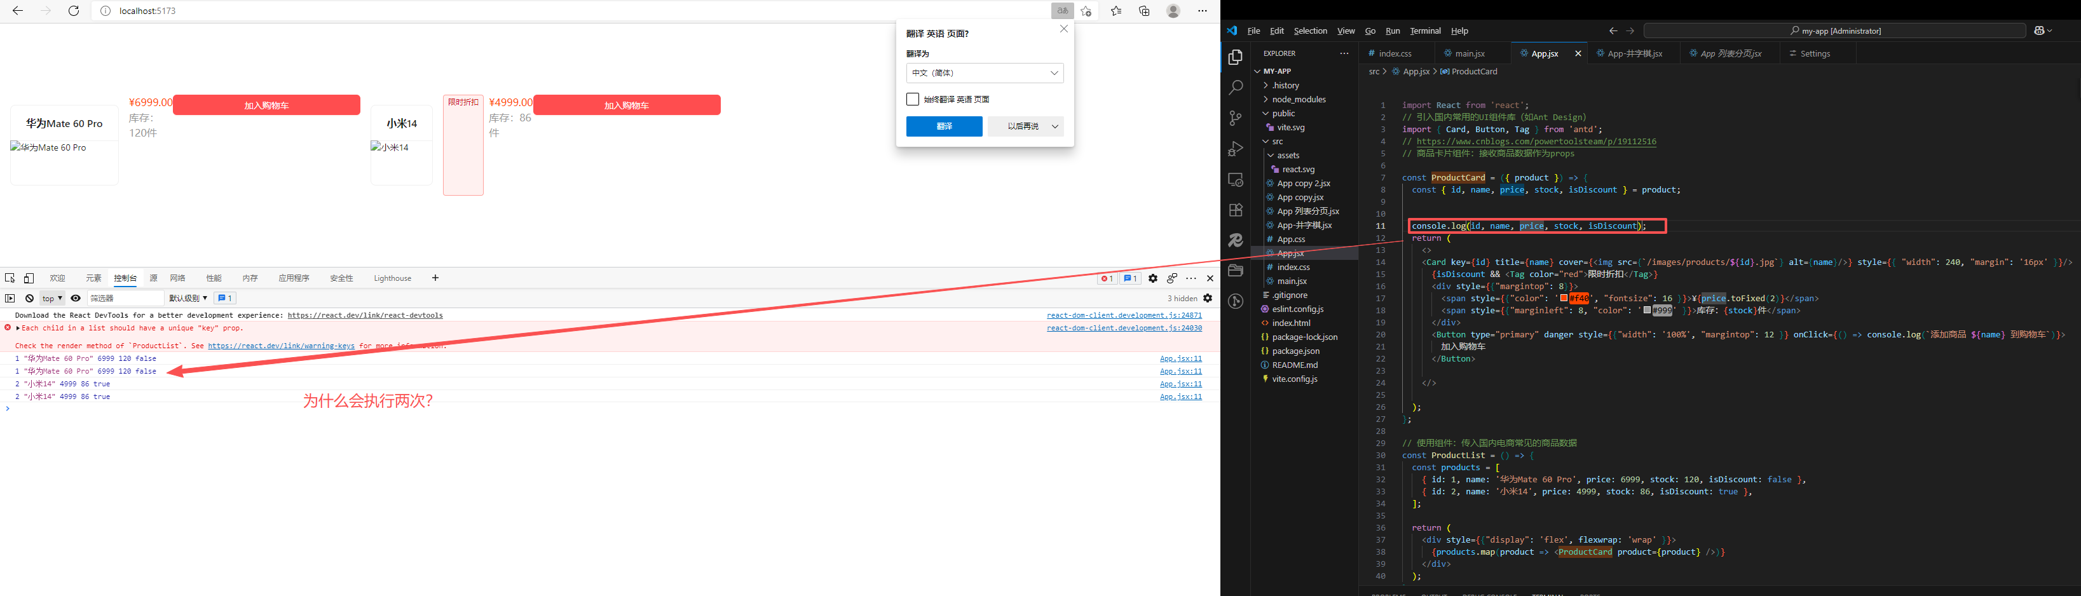The height and width of the screenshot is (596, 2081).
Task: Open Remote Explorer icon in VS Code activity bar
Action: [1235, 179]
